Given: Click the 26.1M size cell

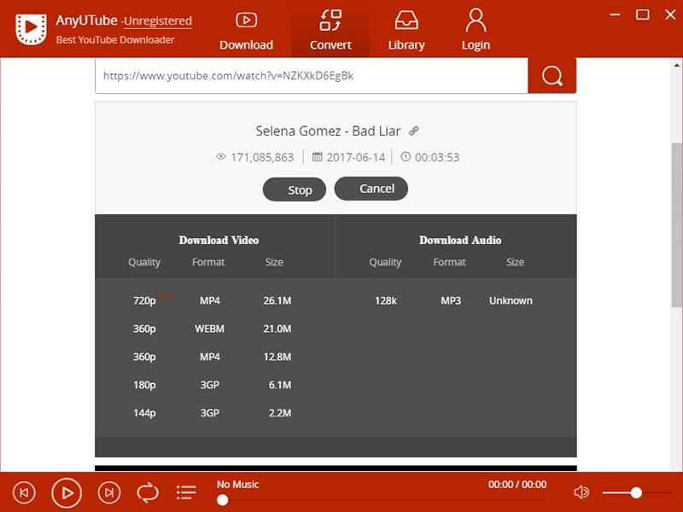Looking at the screenshot, I should pyautogui.click(x=277, y=301).
